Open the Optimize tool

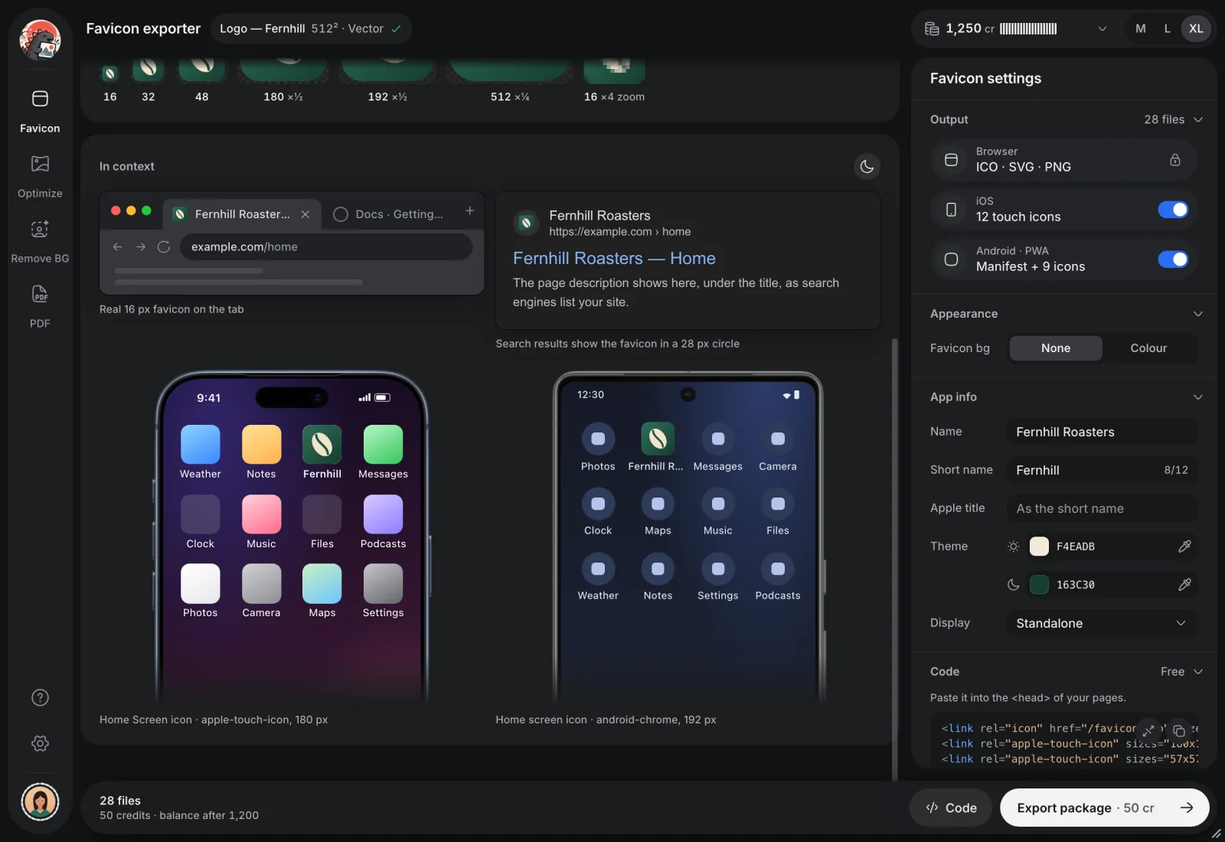point(40,176)
